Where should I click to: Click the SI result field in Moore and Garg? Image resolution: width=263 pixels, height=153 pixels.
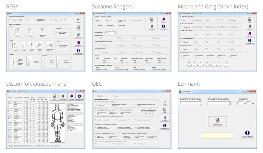pyautogui.click(x=226, y=65)
